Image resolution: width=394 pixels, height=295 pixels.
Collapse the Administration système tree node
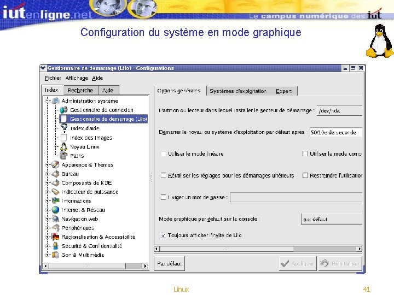47,101
